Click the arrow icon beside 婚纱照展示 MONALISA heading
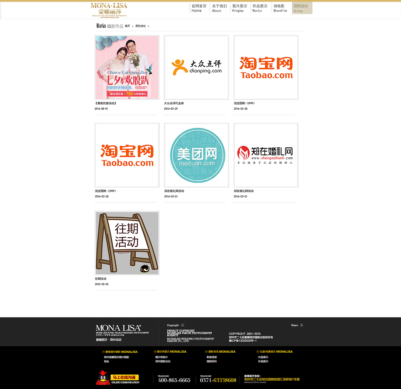Viewport: 401px width, 389px height. click(154, 352)
